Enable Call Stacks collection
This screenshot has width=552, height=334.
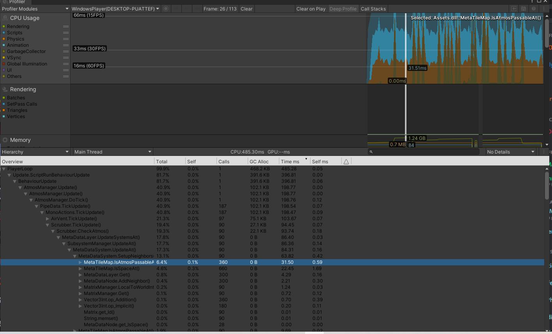point(373,9)
